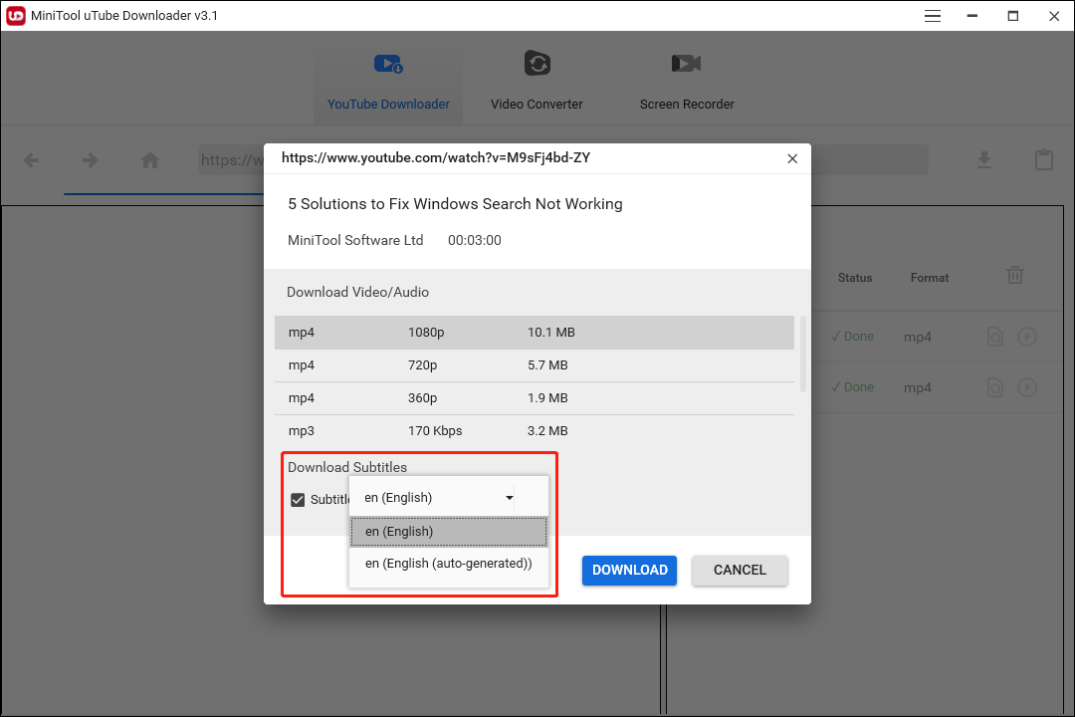Navigate to file for second Done row

994,387
